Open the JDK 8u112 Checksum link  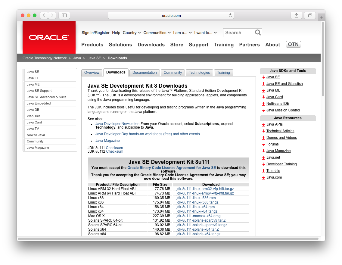pos(114,151)
